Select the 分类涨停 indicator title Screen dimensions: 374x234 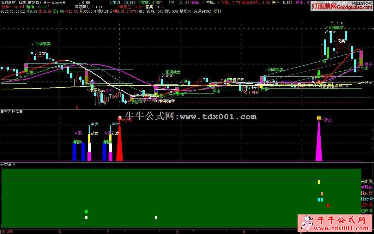click(x=8, y=164)
